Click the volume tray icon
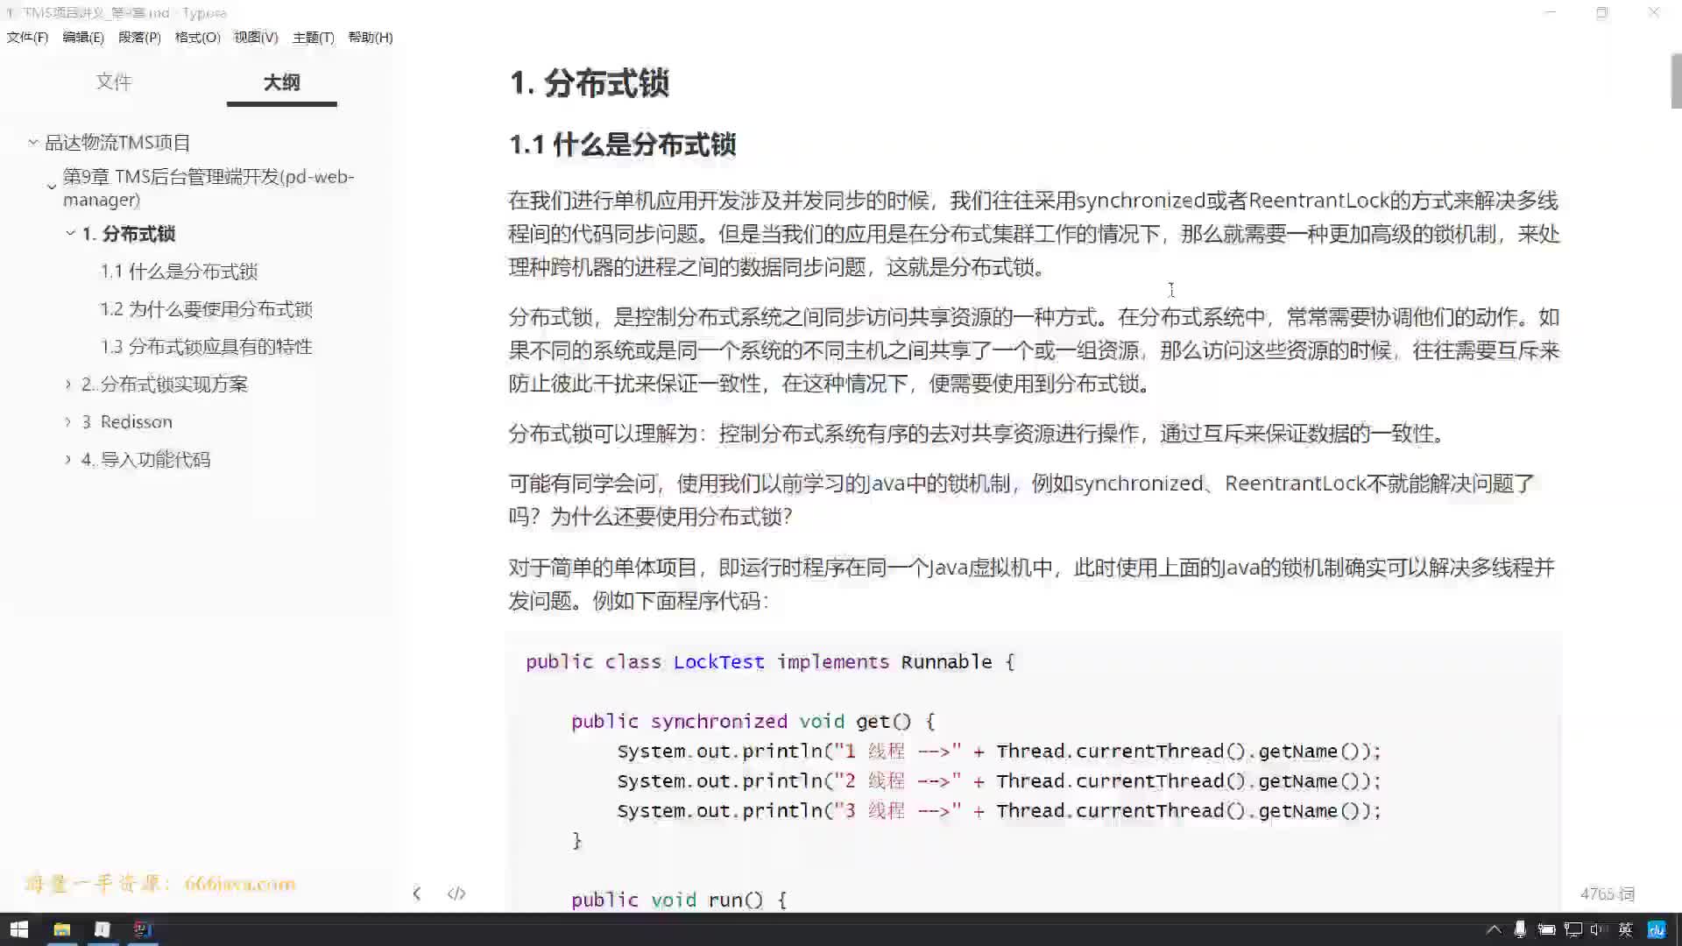This screenshot has width=1682, height=946. coord(1599,929)
